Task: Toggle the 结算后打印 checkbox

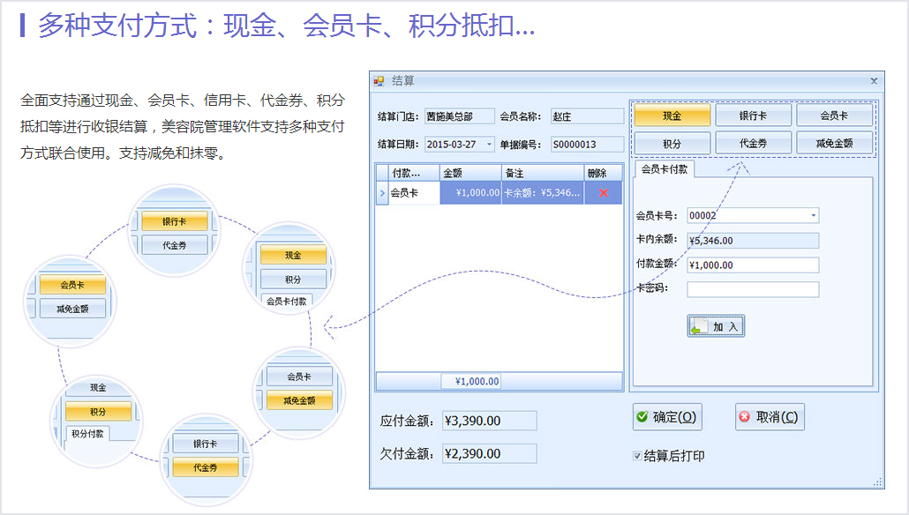Action: pos(637,456)
